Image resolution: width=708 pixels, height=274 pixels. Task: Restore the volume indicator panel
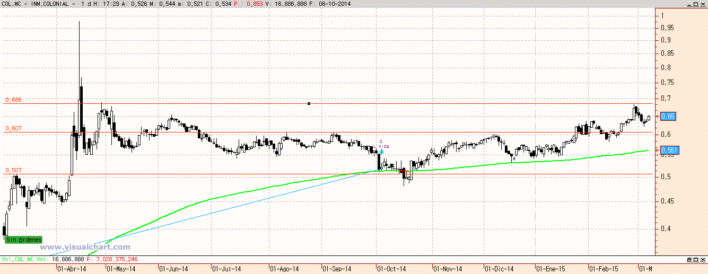point(689,260)
